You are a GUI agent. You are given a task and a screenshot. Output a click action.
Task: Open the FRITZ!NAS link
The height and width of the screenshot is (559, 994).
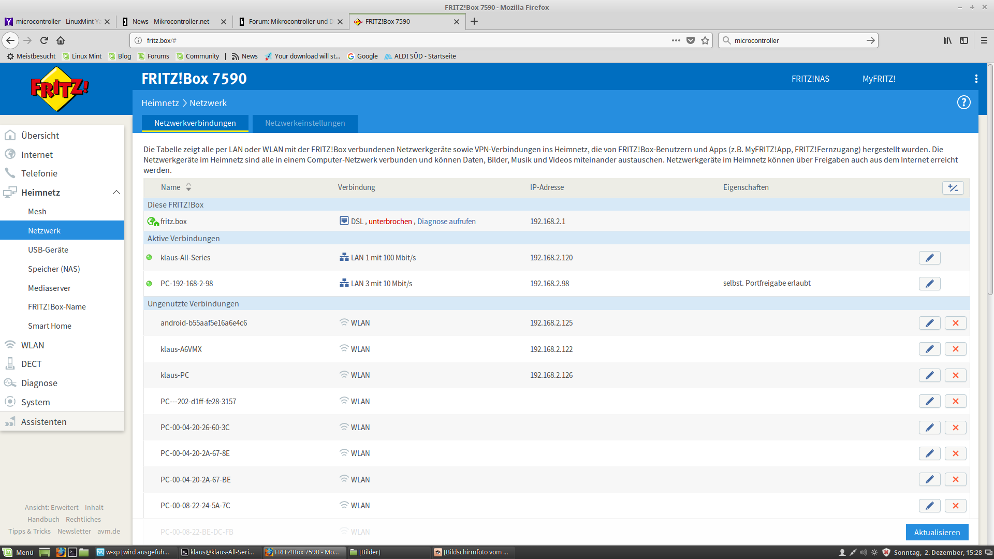point(810,79)
